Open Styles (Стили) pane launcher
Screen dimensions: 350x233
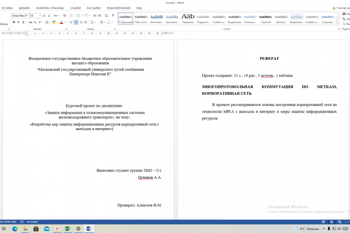coord(339,29)
